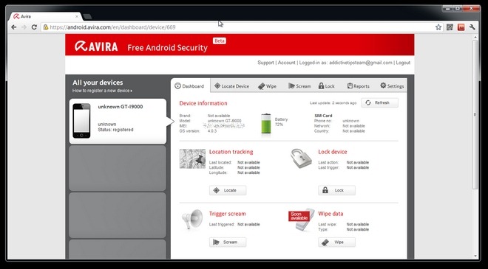
Task: Click the Lock device heading
Action: coord(333,152)
